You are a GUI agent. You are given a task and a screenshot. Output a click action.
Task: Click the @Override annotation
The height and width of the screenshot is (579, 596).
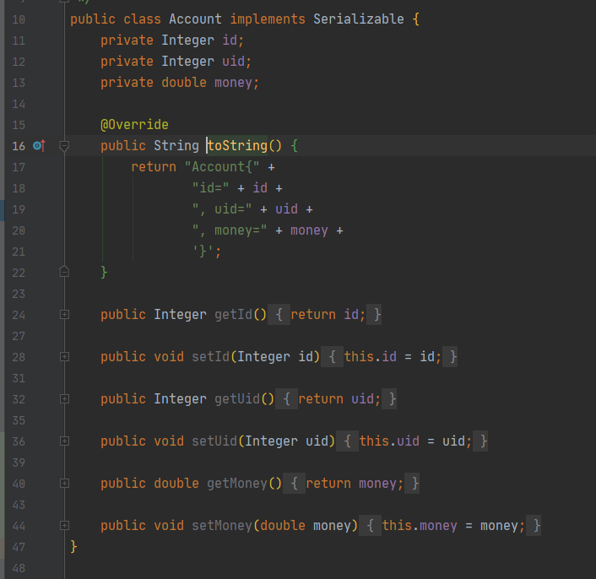pyautogui.click(x=134, y=125)
